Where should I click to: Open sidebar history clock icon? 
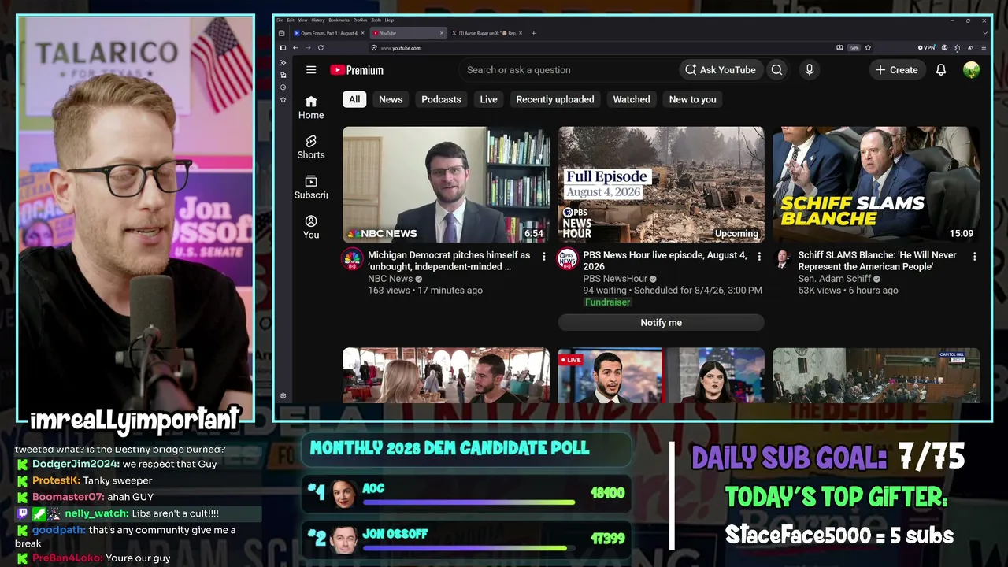point(283,87)
